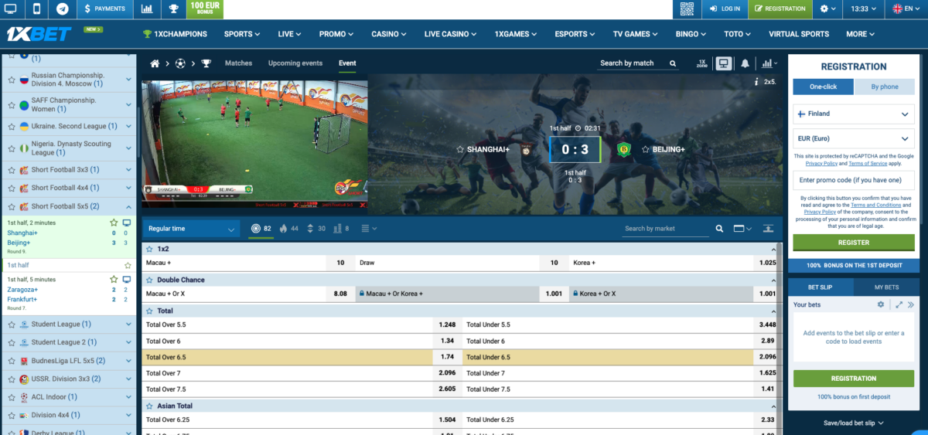Open the CASINO menu

389,34
